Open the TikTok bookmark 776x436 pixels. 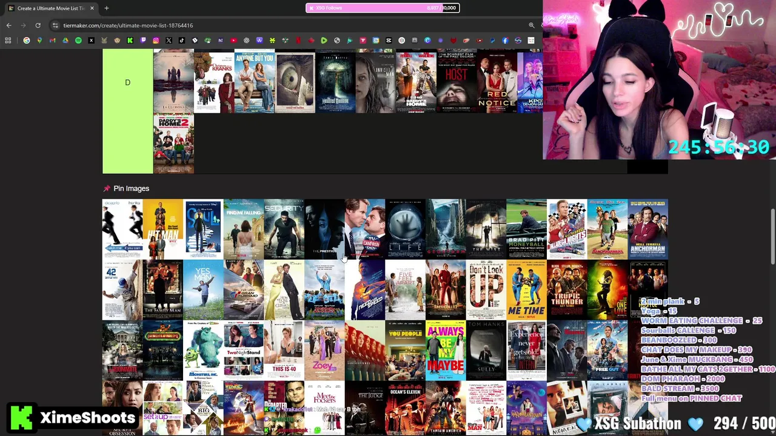click(181, 41)
